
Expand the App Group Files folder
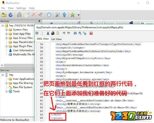[7, 38]
